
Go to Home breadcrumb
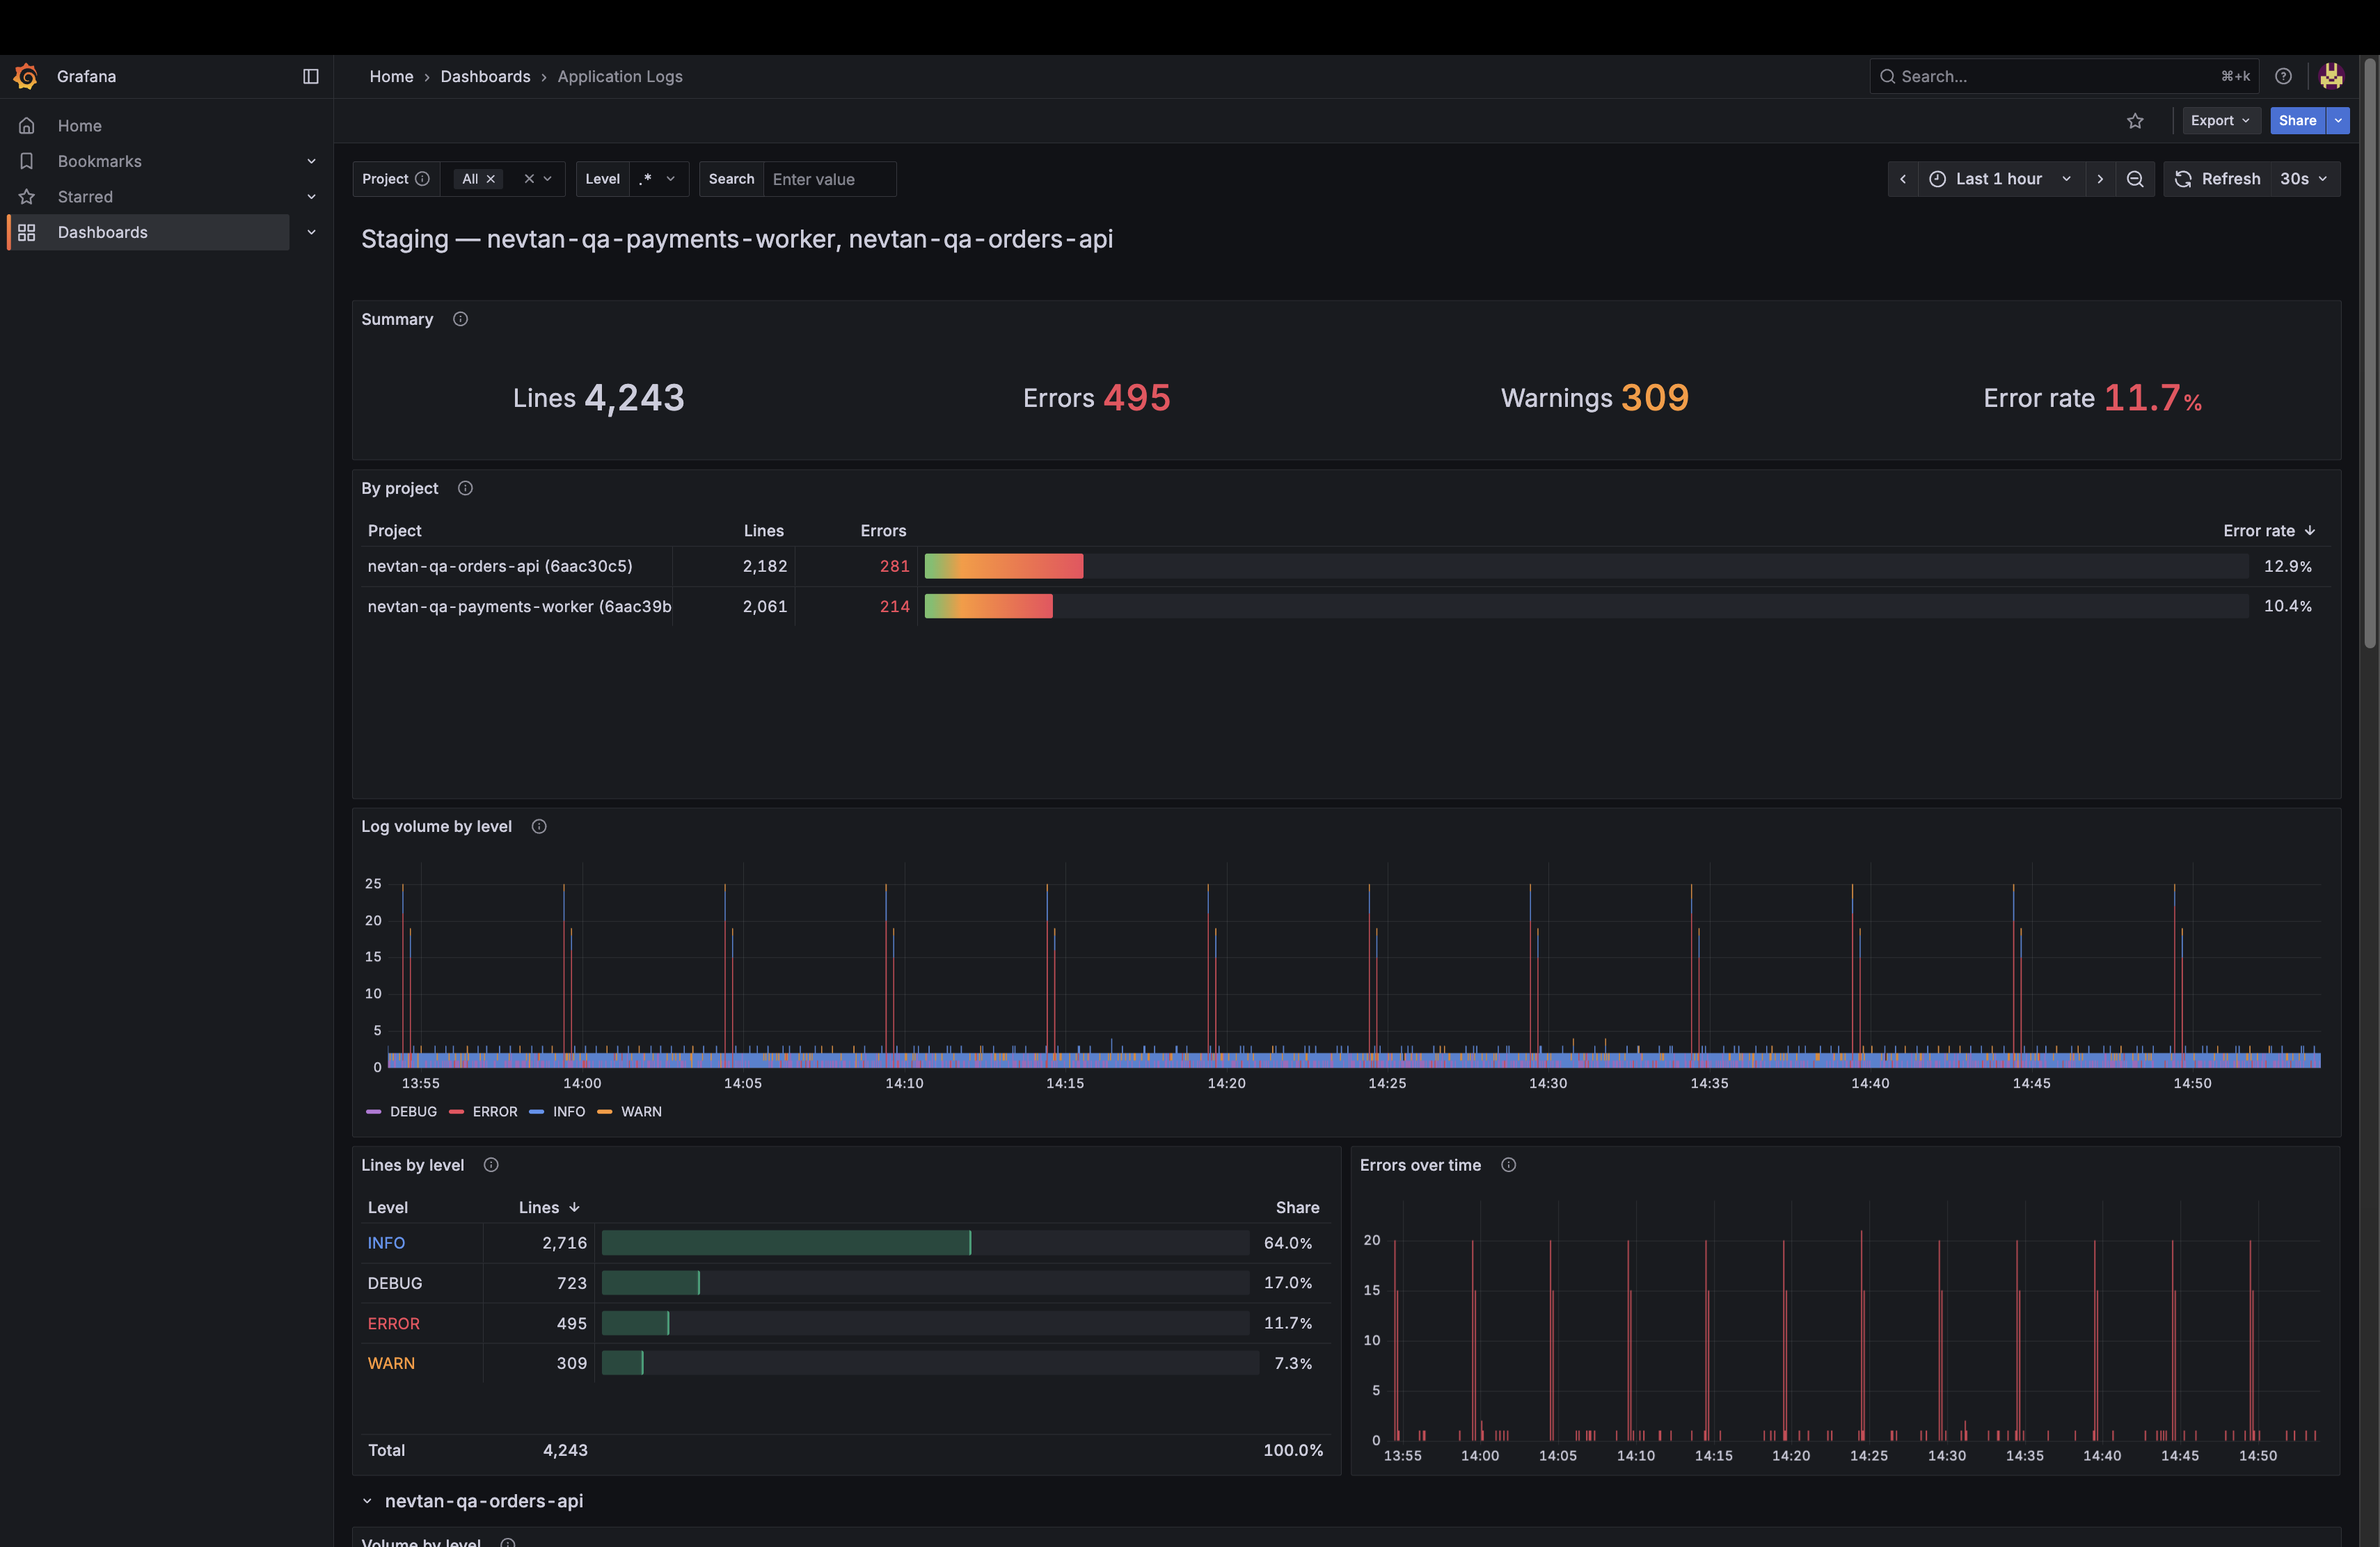click(391, 76)
